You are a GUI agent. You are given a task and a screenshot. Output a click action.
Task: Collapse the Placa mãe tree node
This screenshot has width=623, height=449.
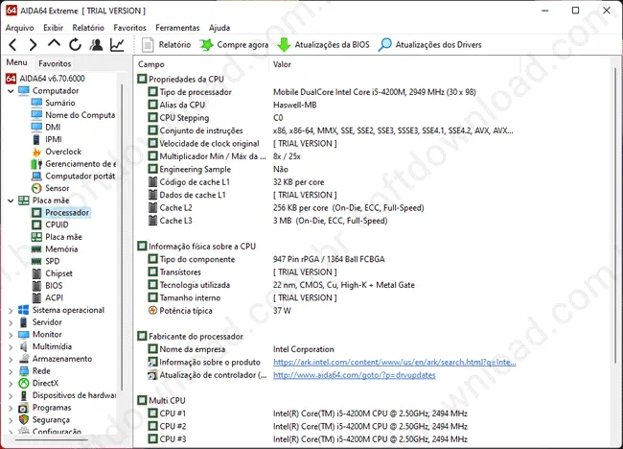[x=11, y=201]
